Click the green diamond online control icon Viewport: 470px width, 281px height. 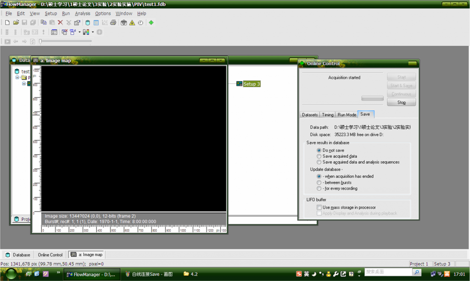point(151,22)
